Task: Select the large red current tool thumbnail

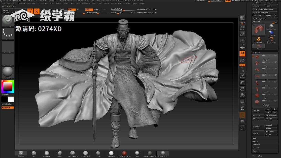Action: tap(258, 30)
